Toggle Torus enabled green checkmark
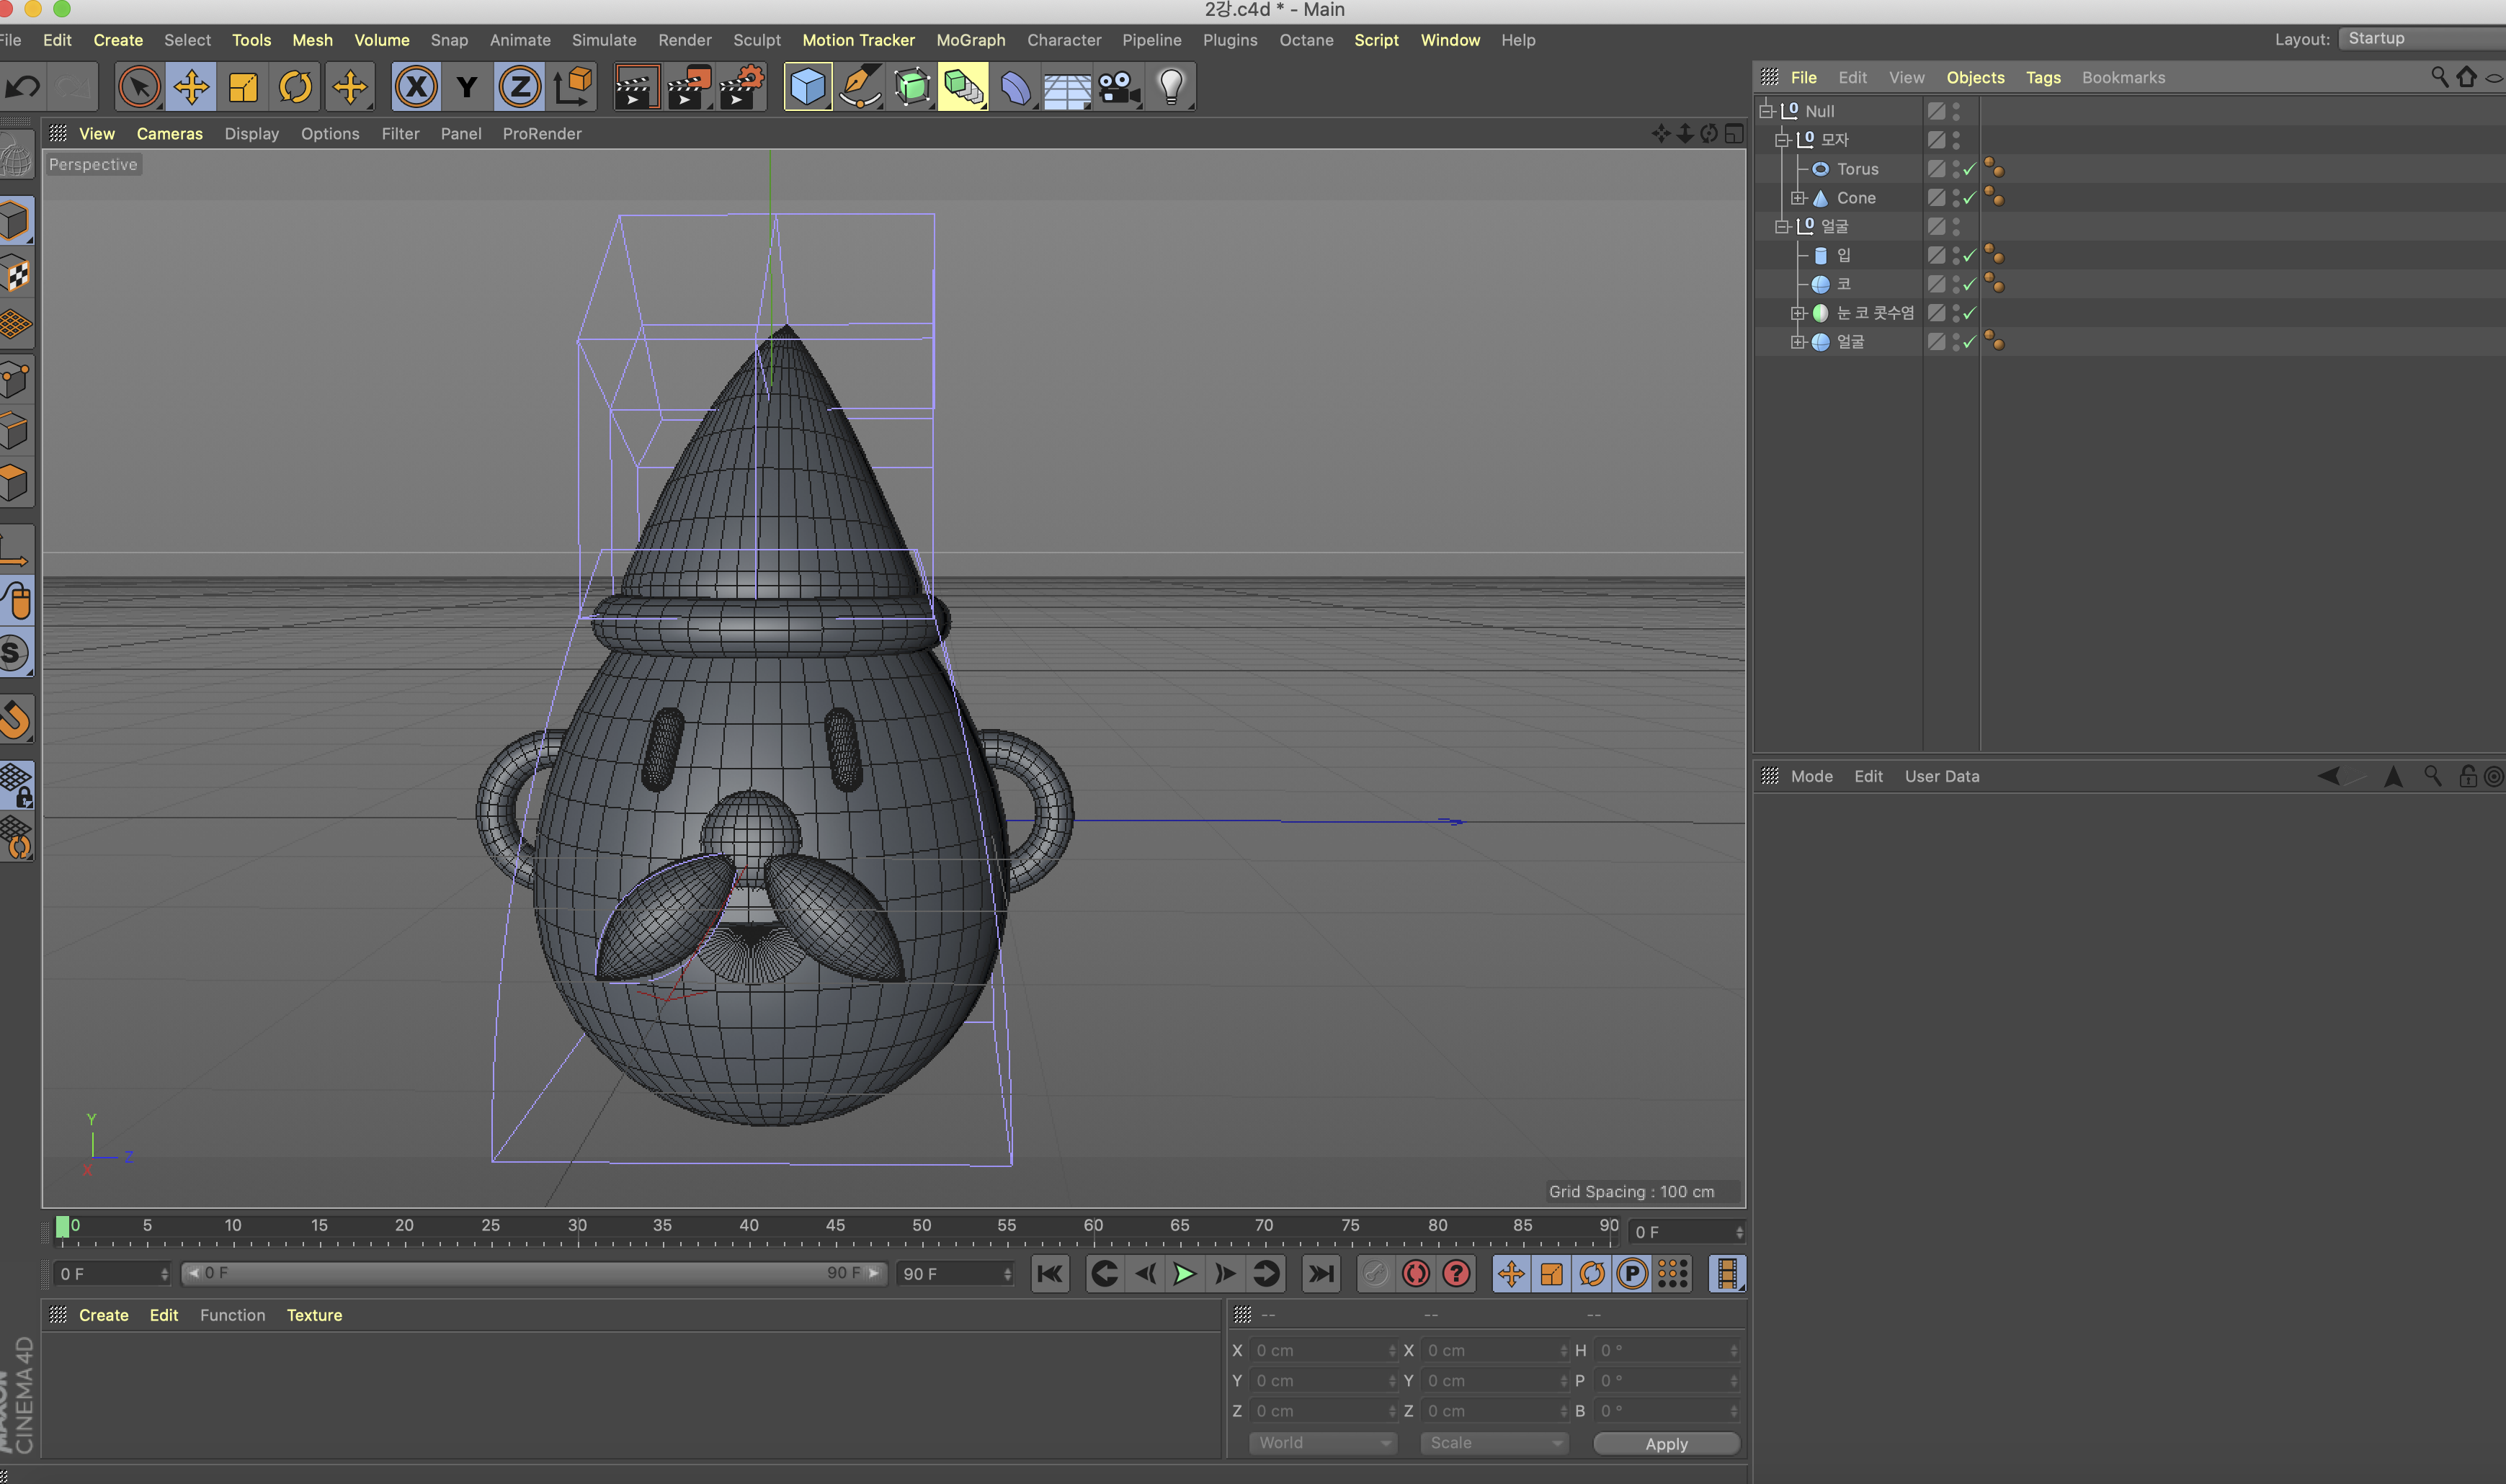 click(x=1969, y=169)
